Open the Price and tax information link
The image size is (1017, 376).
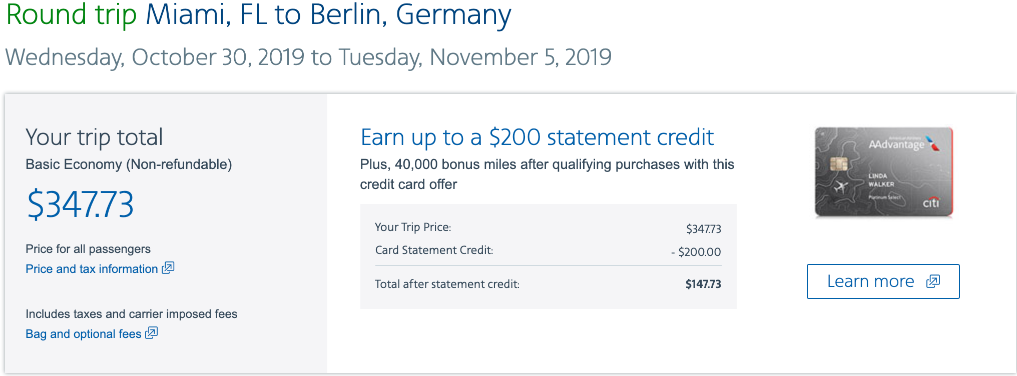coord(92,269)
